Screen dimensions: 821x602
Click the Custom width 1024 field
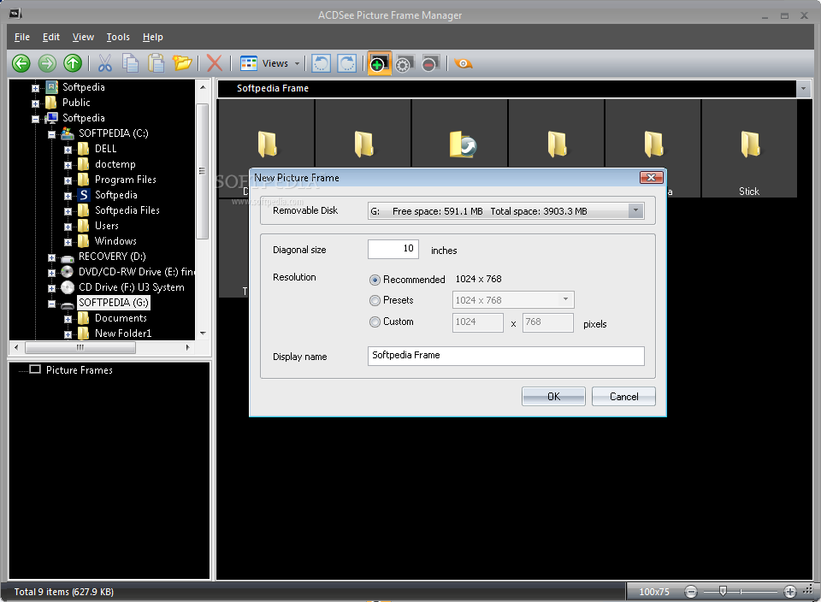coord(477,322)
